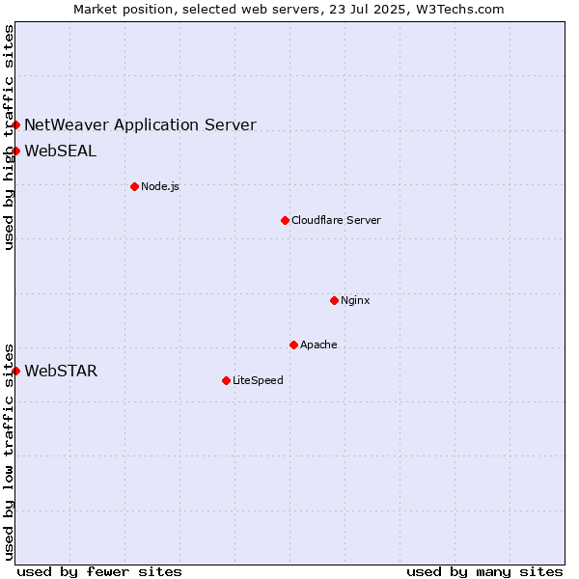579x579 pixels.
Task: Click the 'used by fewer sites' axis label
Action: tap(99, 572)
